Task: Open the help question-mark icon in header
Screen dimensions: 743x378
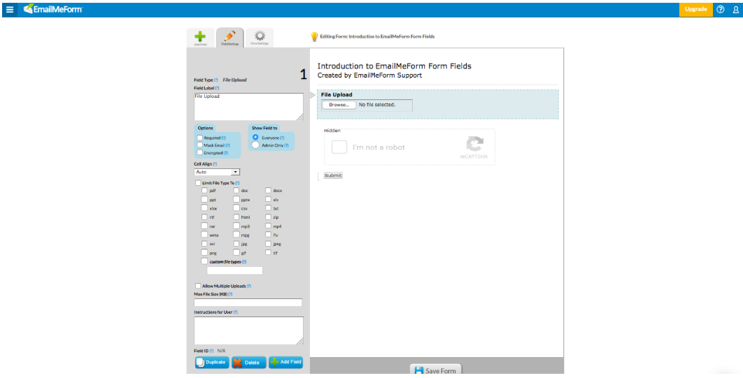Action: [x=720, y=9]
